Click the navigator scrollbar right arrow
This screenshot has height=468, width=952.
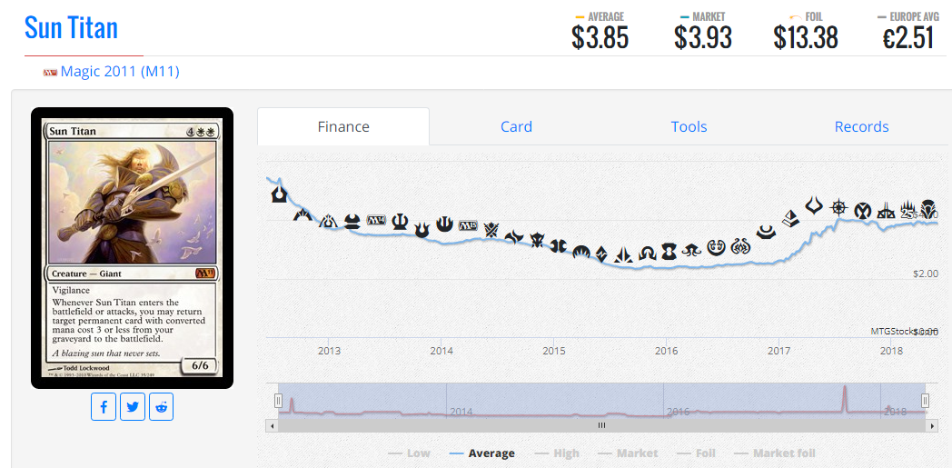click(x=931, y=425)
